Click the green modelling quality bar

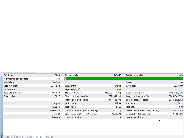(x=124, y=79)
